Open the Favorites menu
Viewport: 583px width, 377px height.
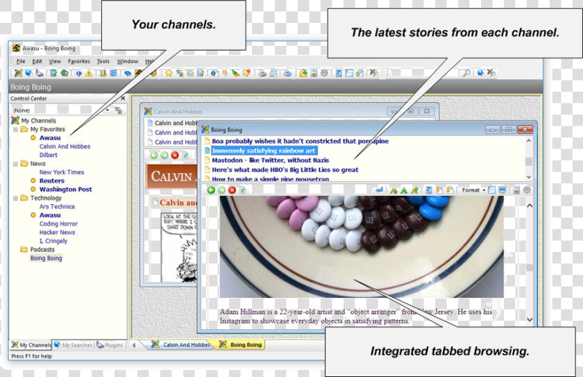coord(79,61)
